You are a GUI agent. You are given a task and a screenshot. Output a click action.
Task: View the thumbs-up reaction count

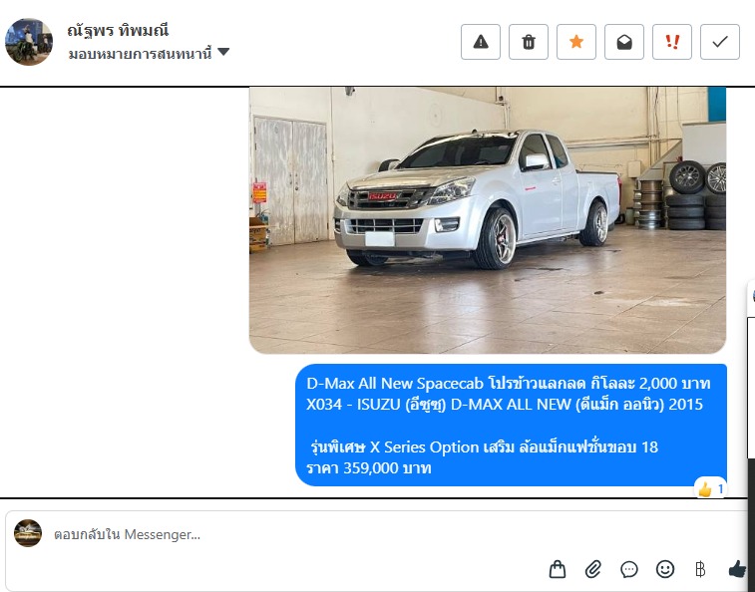click(x=710, y=489)
